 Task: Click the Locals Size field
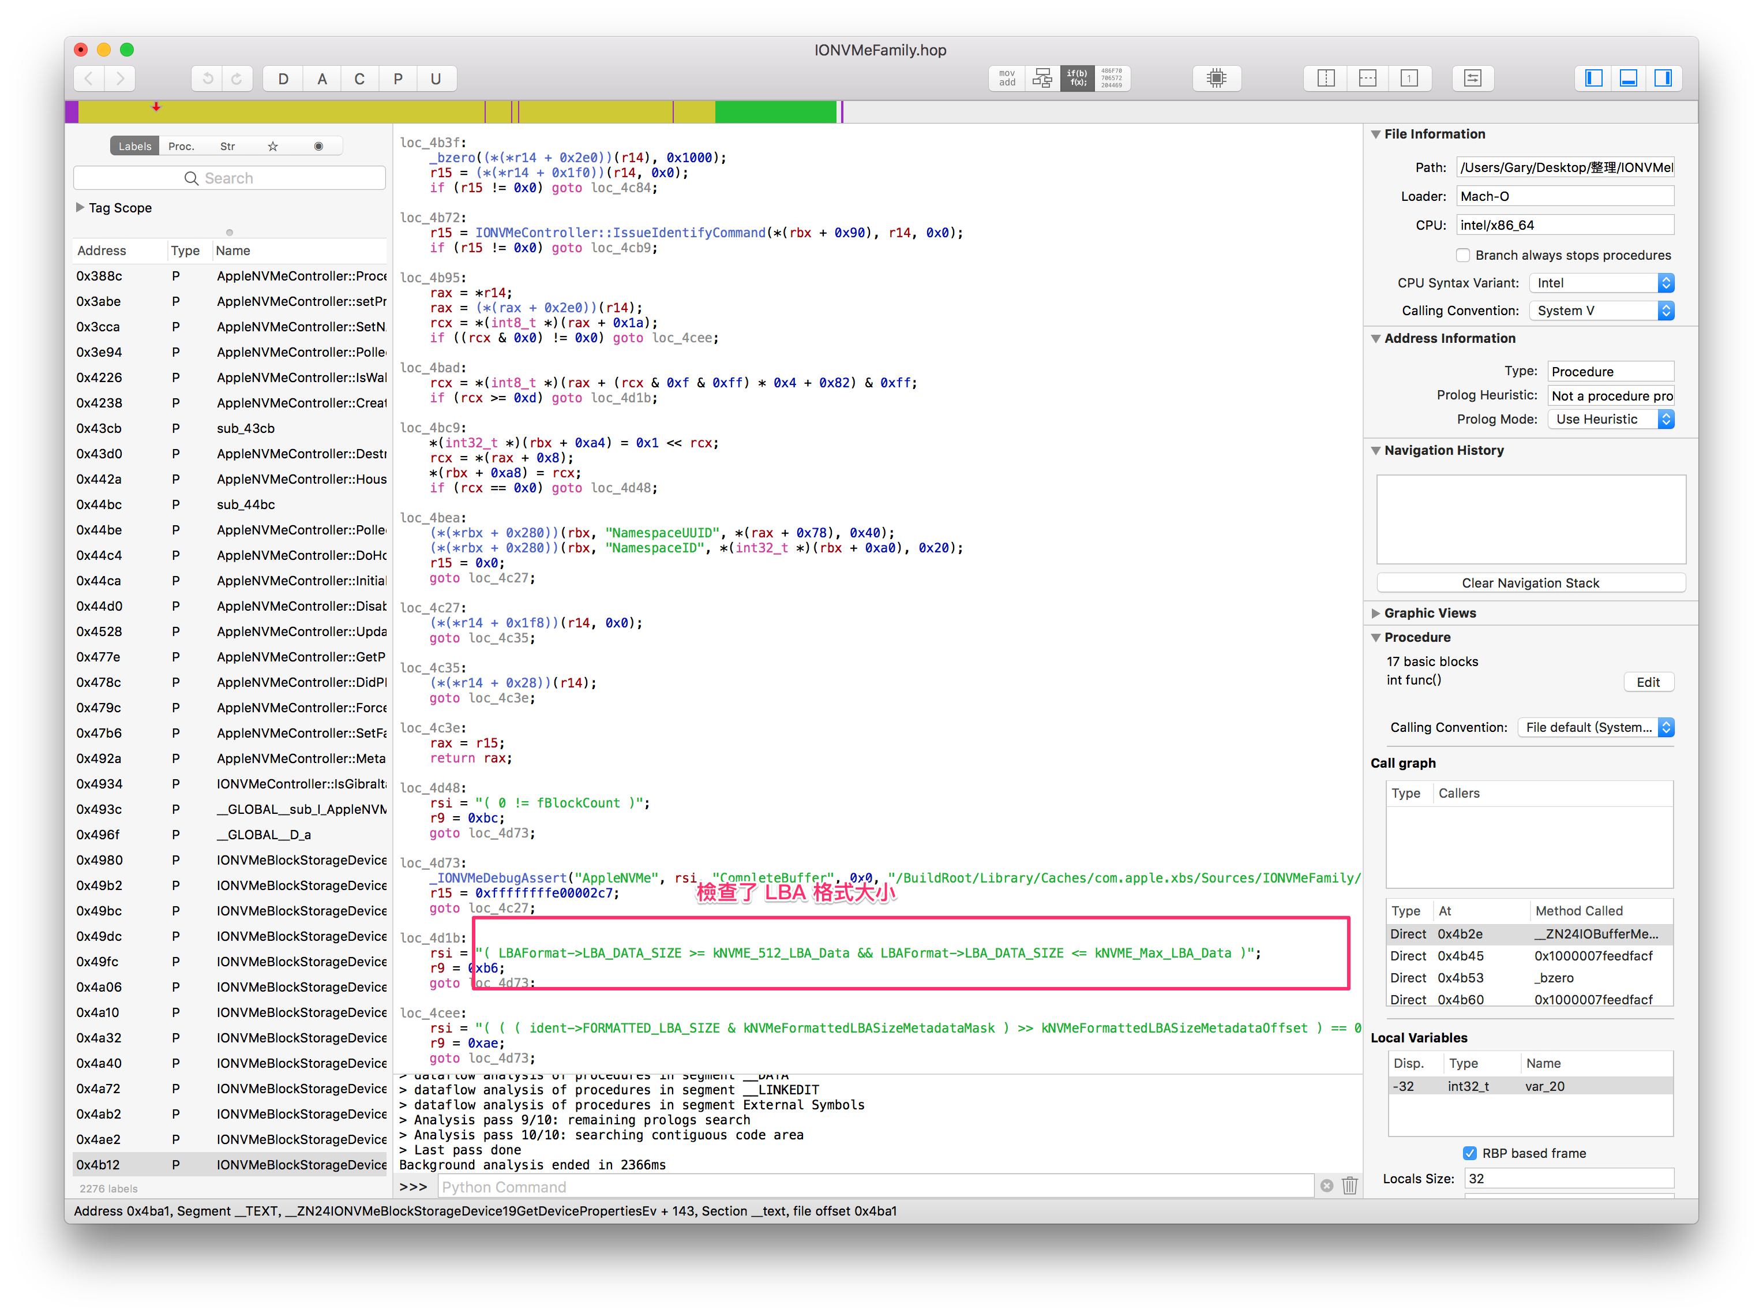click(x=1569, y=1178)
